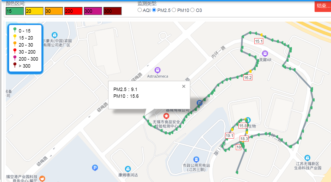The width and height of the screenshot is (331, 182).
Task: Click the 康姆德润达 blue building icon
Action: pyautogui.click(x=127, y=169)
